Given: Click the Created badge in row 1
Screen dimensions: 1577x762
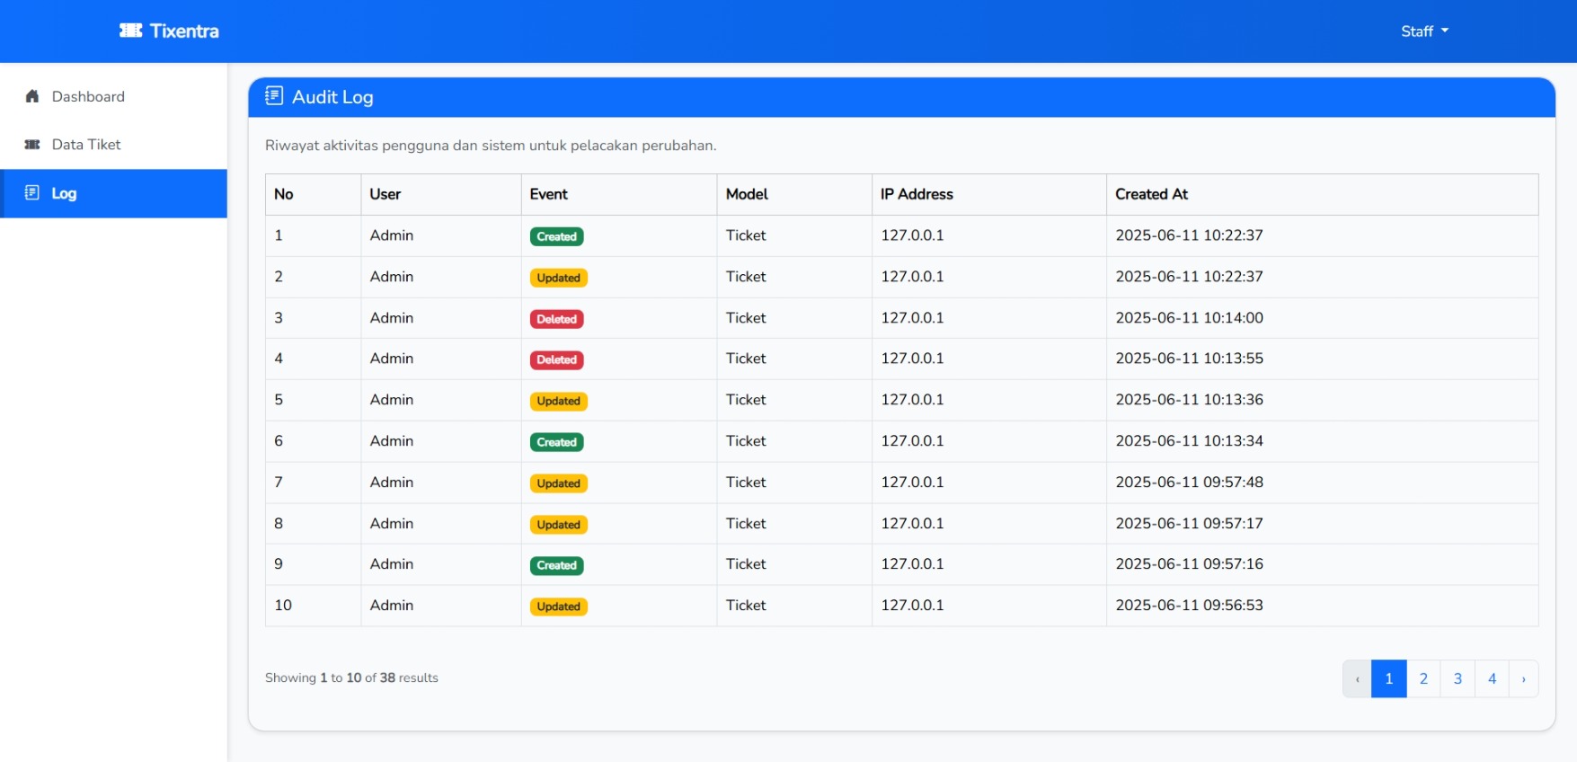Looking at the screenshot, I should [556, 236].
